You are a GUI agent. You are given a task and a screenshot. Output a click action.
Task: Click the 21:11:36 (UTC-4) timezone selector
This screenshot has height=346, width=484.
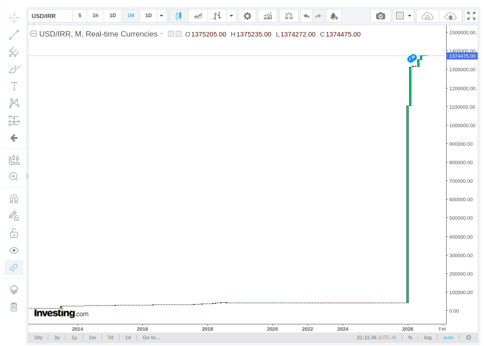[x=377, y=337]
